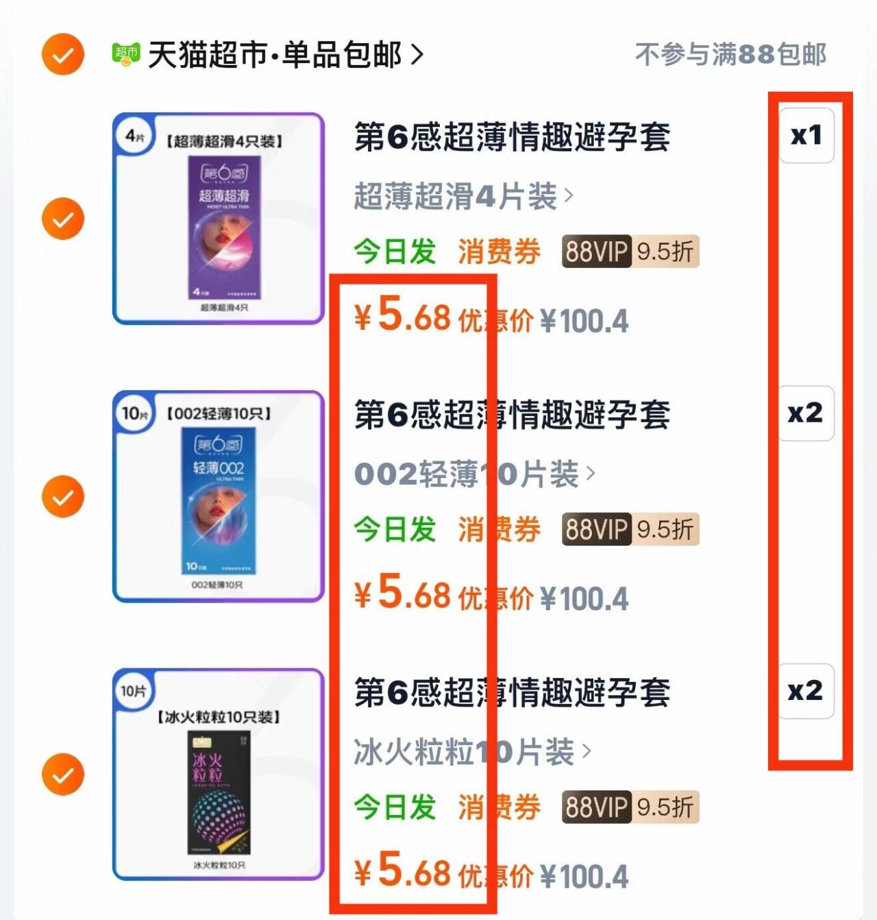Viewport: 877px width, 920px height.
Task: Expand 超薄超滑4片装 variant options
Action: coord(464,197)
